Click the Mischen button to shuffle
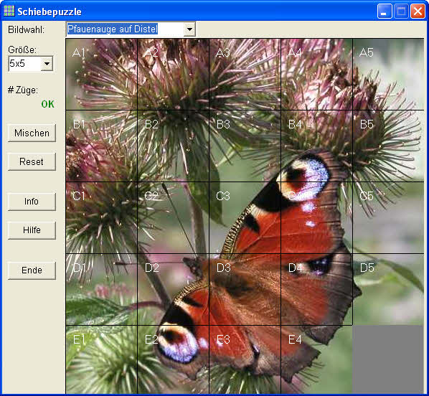Image resolution: width=429 pixels, height=396 pixels. pyautogui.click(x=32, y=133)
